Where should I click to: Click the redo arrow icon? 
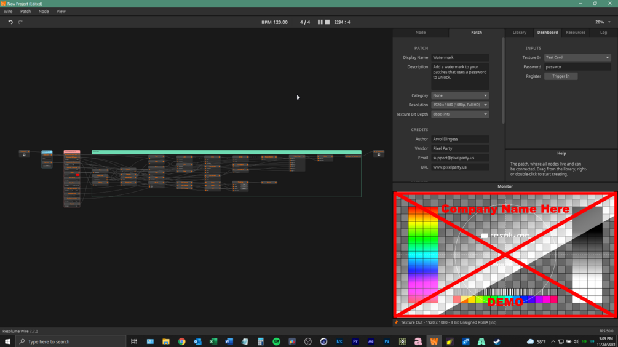coord(20,22)
